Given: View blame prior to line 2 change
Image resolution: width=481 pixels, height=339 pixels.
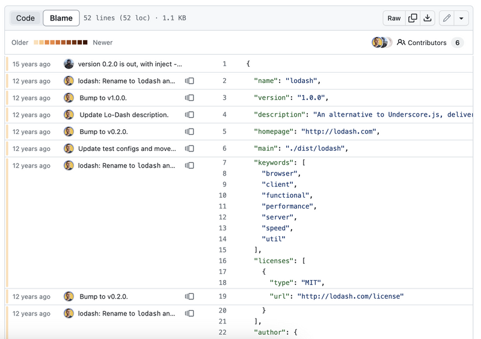Looking at the screenshot, I should pyautogui.click(x=189, y=81).
